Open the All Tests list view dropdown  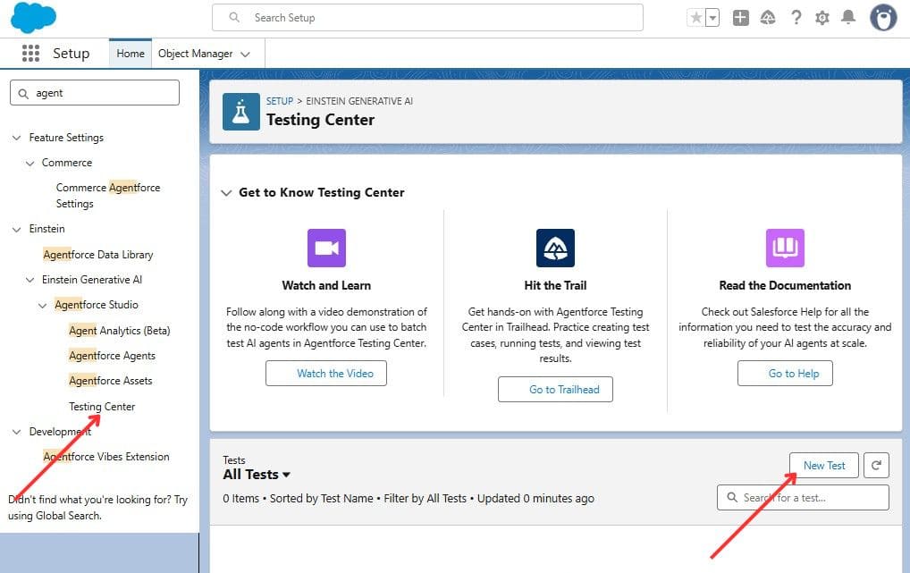(x=286, y=475)
